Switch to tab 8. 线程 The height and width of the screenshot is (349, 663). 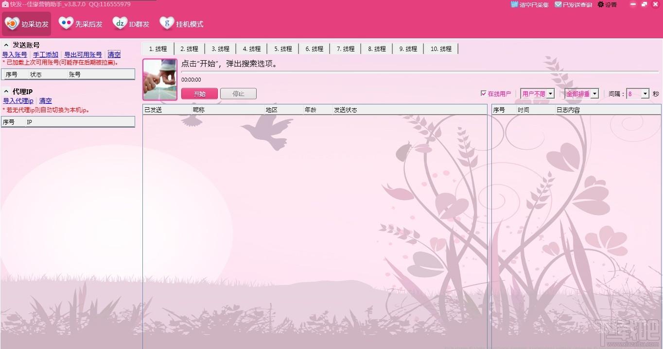(377, 49)
